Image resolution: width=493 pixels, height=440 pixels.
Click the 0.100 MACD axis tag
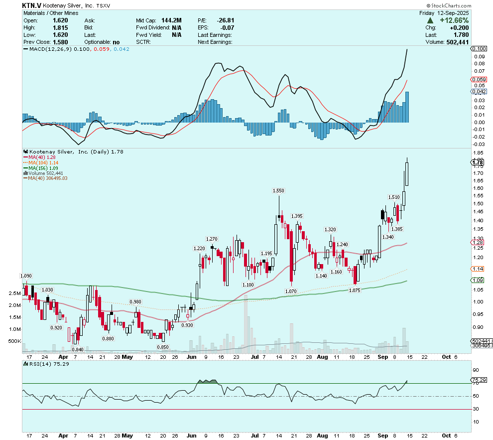click(x=479, y=49)
